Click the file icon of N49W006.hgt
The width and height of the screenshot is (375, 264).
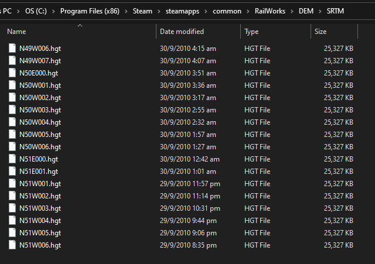coord(12,49)
